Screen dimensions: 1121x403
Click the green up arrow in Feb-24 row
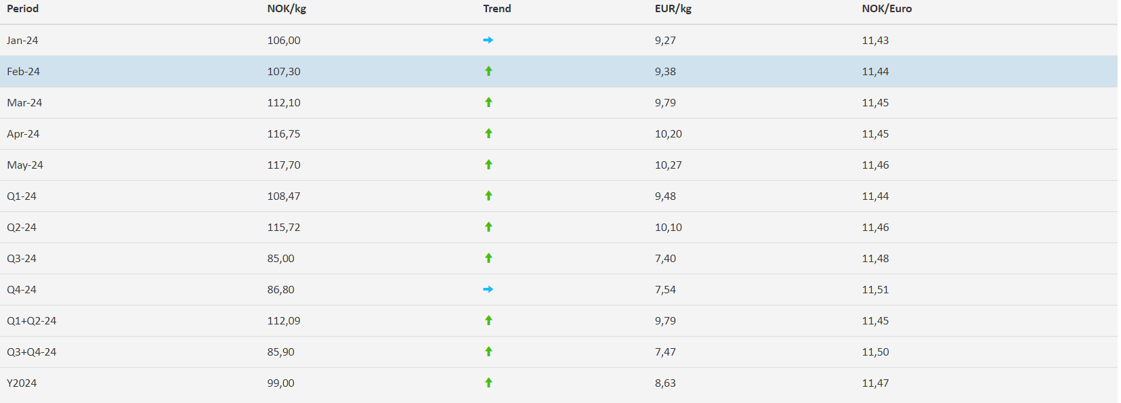tap(488, 71)
